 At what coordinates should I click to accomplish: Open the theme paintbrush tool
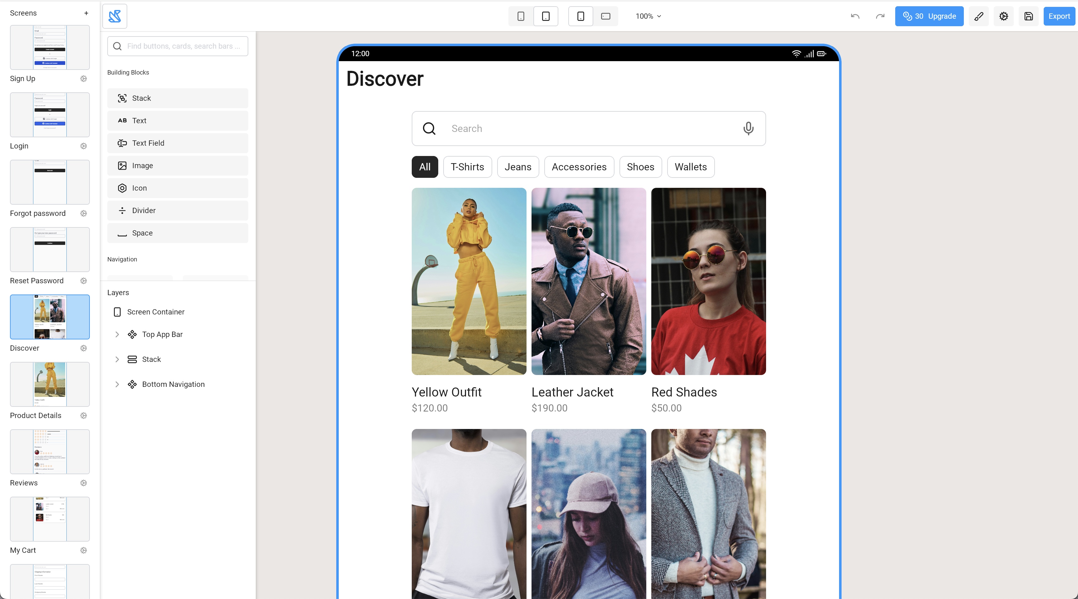tap(978, 16)
